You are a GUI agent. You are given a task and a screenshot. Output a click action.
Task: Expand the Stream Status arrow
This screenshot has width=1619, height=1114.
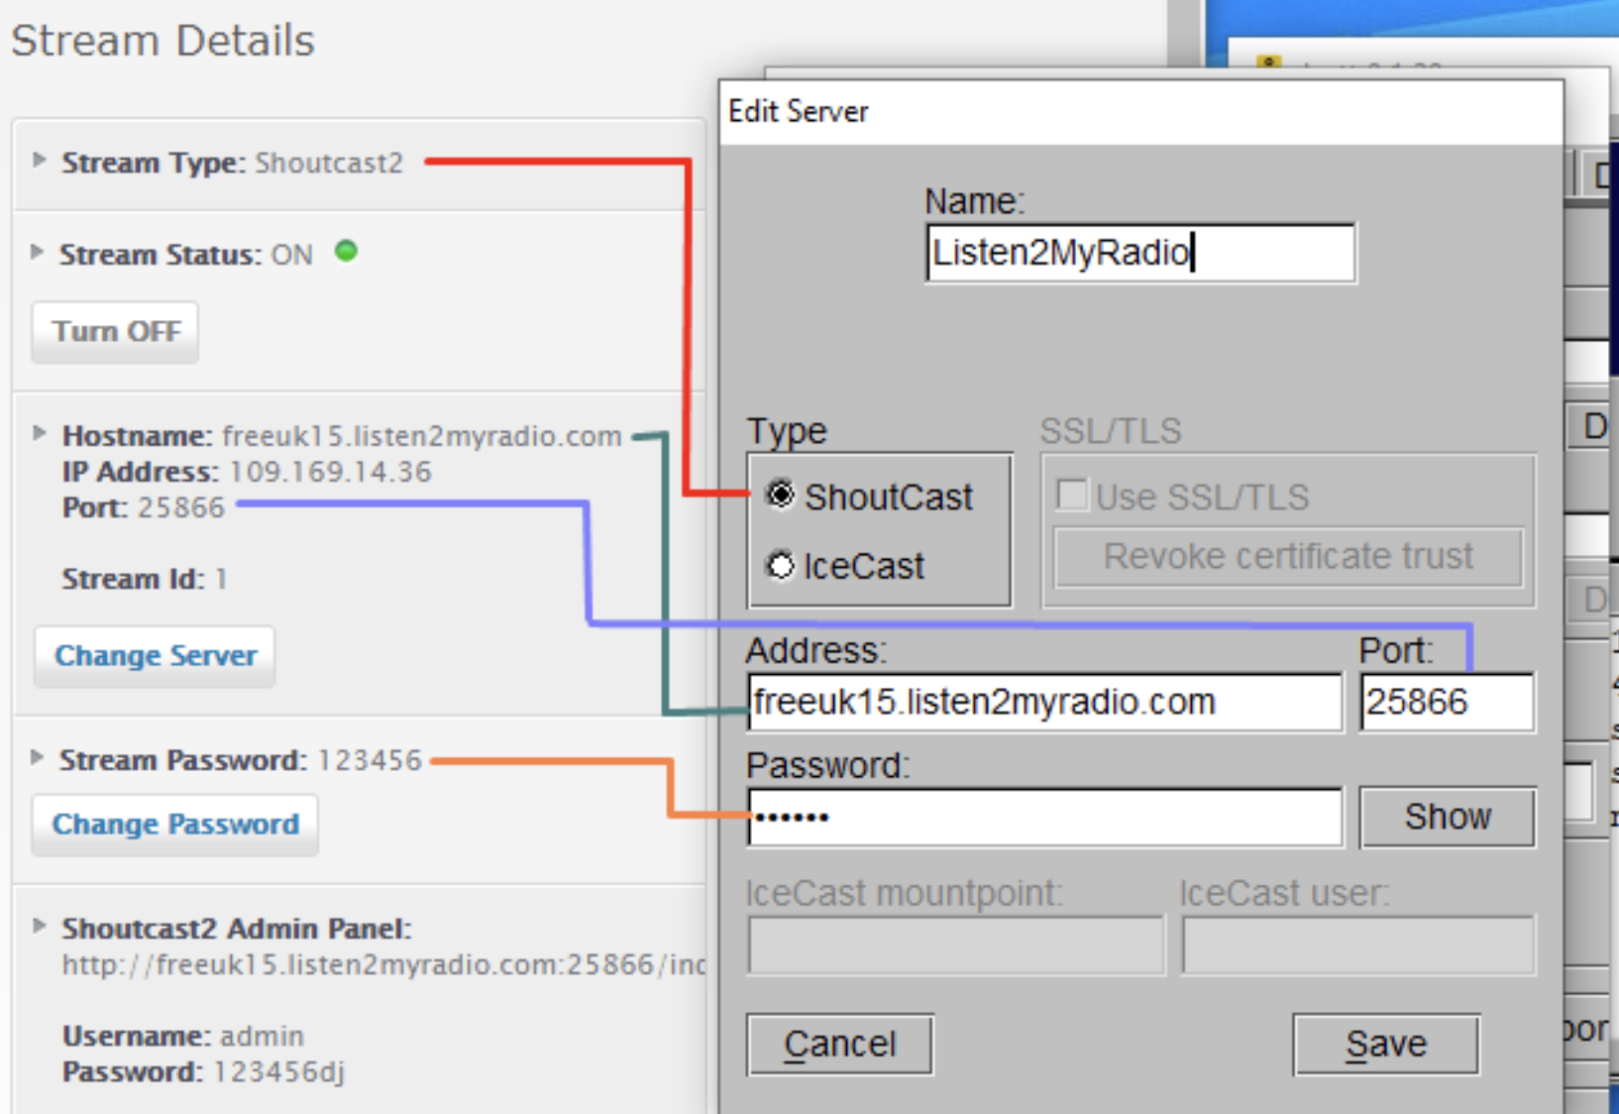(x=38, y=253)
